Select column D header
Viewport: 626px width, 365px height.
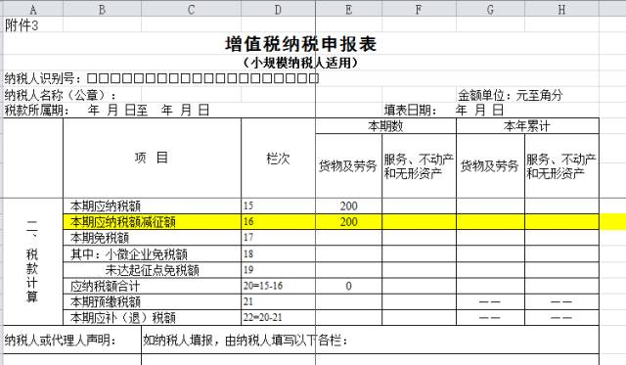click(278, 9)
